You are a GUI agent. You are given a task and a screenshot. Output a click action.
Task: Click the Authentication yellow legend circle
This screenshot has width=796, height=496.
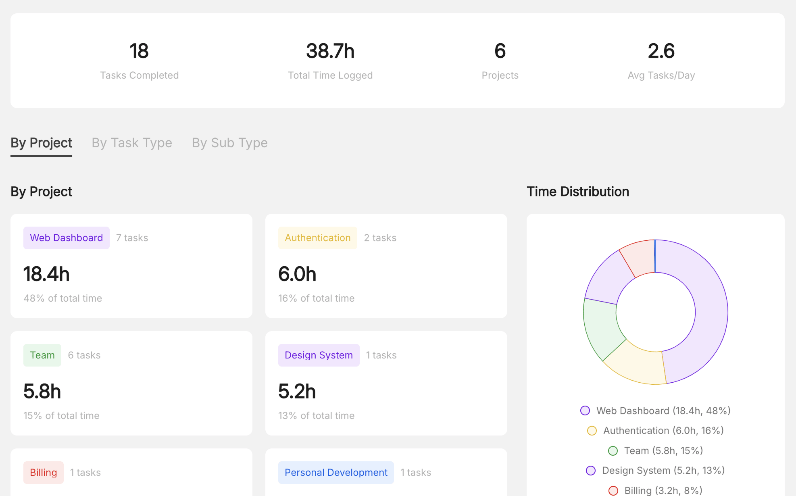coord(592,431)
